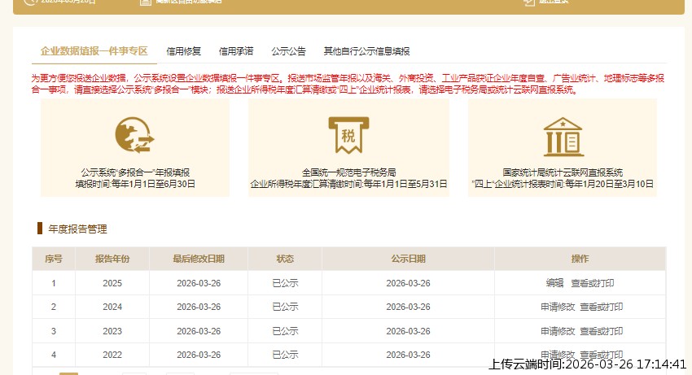692x375 pixels.
Task: Click the 年度报告管理 section heading
Action: pyautogui.click(x=77, y=229)
